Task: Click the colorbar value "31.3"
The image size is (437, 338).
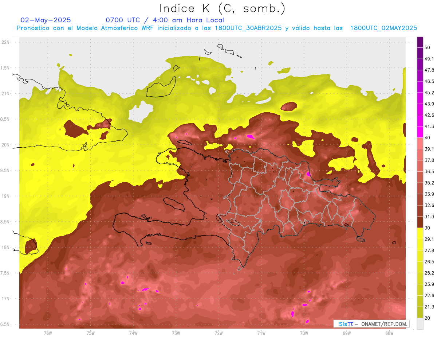Action: pos(429,217)
